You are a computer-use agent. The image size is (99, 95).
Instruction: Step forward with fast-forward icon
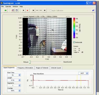click(41, 10)
